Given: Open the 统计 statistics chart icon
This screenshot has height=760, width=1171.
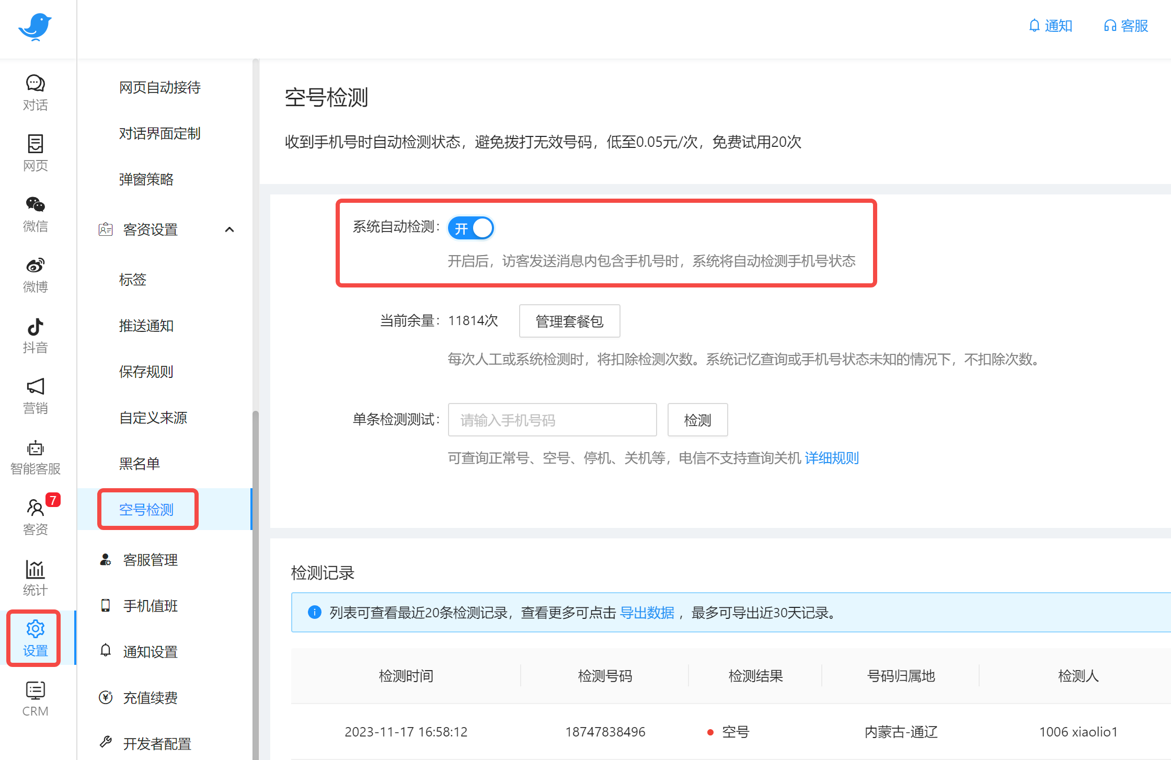Looking at the screenshot, I should pos(35,577).
